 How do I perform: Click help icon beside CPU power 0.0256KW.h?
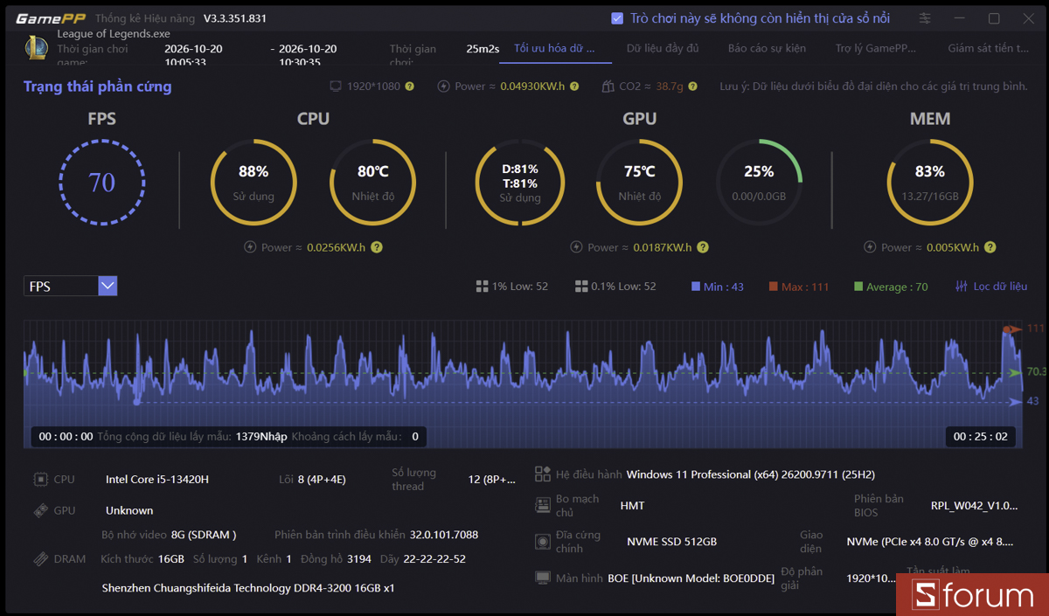click(x=377, y=247)
